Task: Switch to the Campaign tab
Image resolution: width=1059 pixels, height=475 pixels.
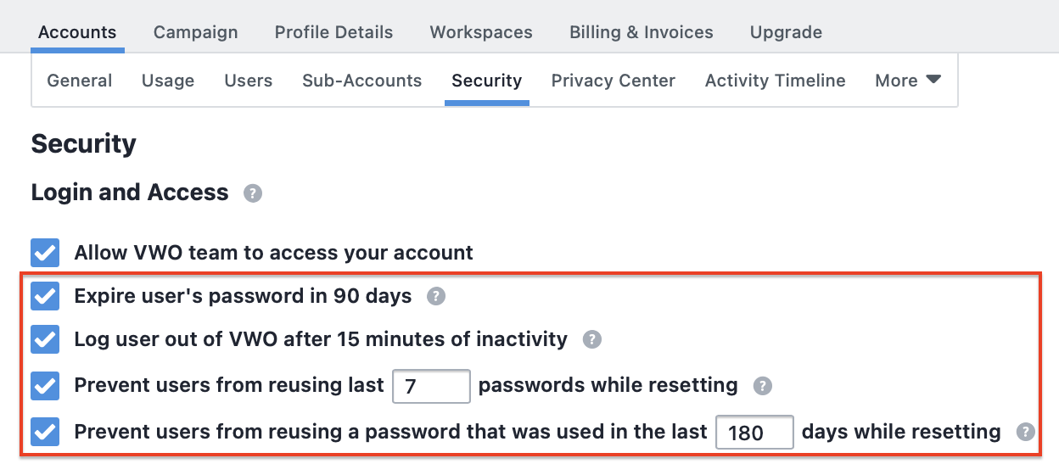Action: tap(196, 32)
